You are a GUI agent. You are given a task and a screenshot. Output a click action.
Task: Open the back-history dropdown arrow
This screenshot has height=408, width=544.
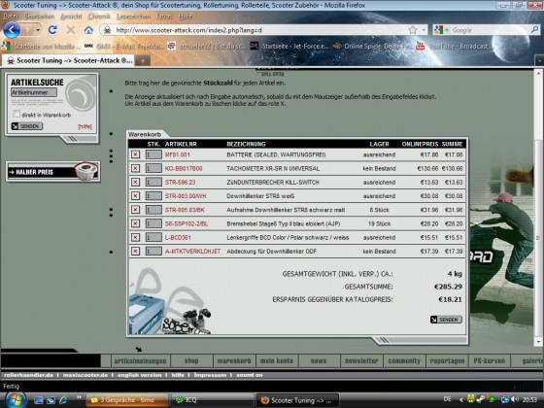coord(38,30)
